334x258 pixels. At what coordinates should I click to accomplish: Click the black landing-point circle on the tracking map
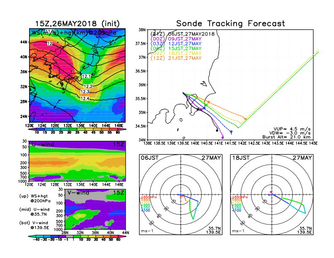[217, 131]
